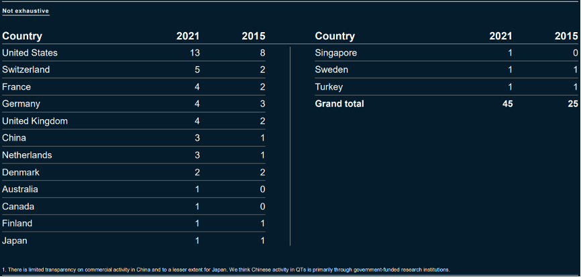Click the Denmark row label
The image size is (581, 277).
[x=21, y=172]
